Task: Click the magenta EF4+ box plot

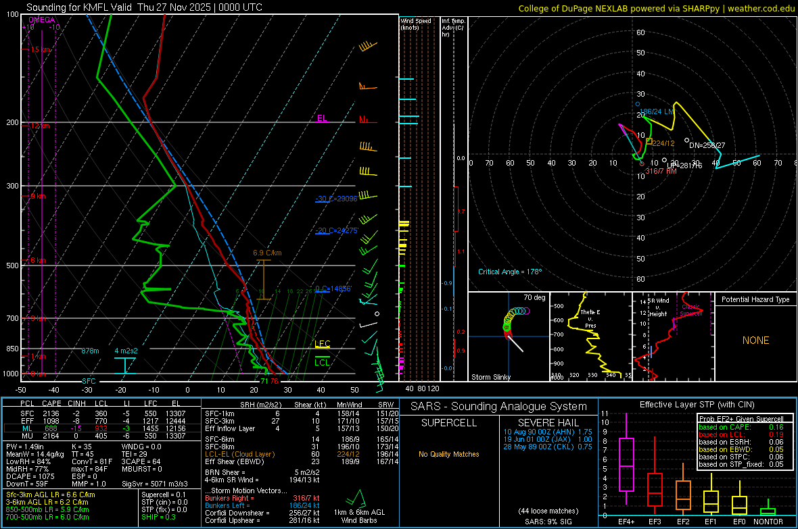Action: (626, 460)
